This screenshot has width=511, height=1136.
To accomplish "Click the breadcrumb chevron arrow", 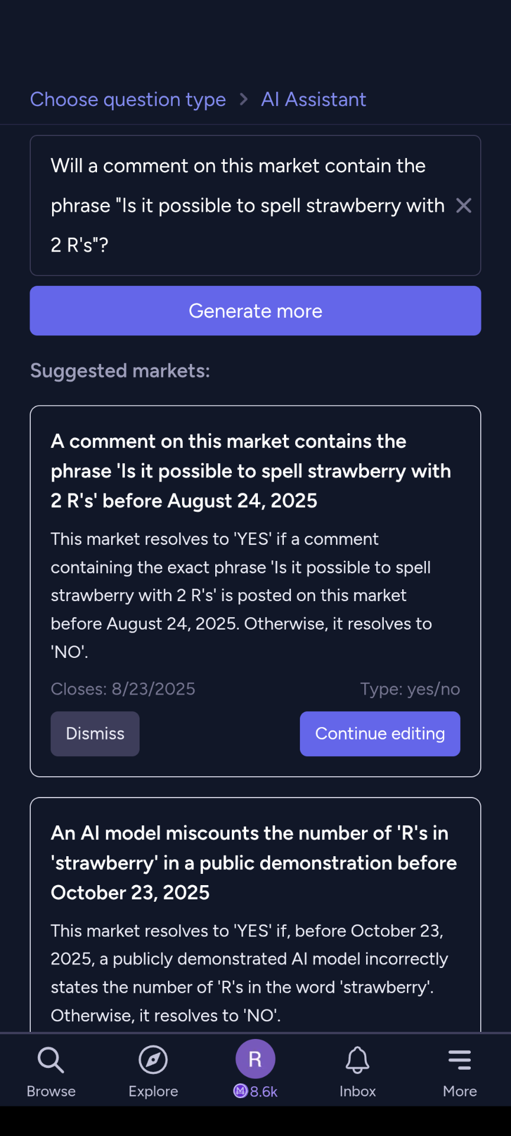I will point(244,99).
